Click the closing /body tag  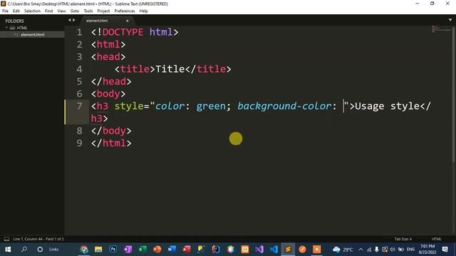pyautogui.click(x=111, y=131)
